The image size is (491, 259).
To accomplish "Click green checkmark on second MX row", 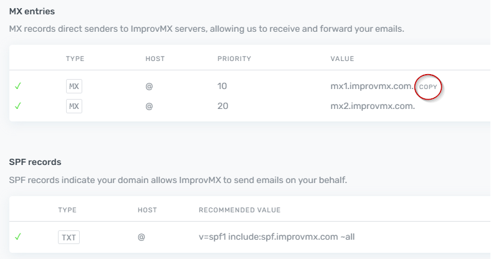I will [18, 106].
